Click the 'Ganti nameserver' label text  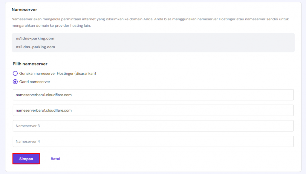click(x=35, y=82)
